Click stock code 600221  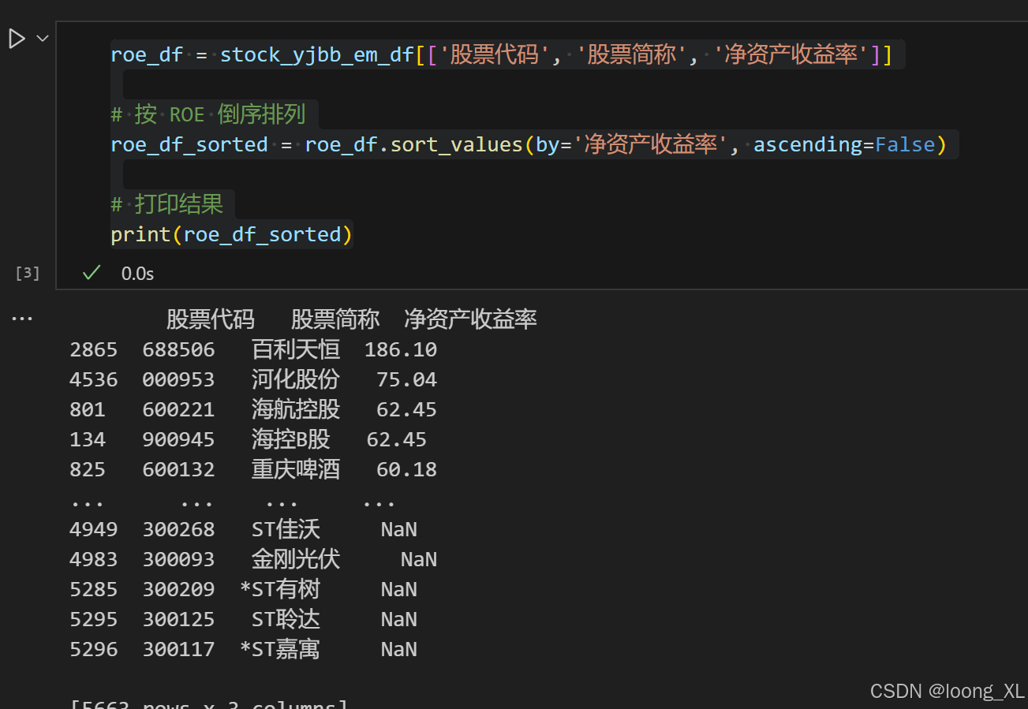click(x=178, y=409)
